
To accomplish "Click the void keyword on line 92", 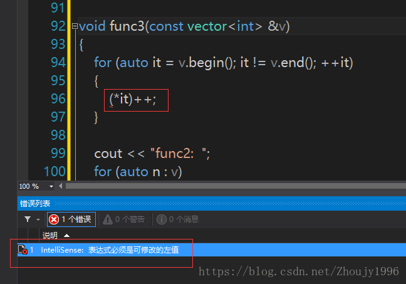I will click(92, 26).
